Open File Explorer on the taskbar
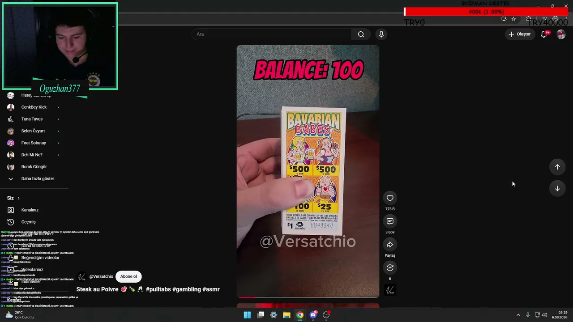Viewport: 573px width, 322px height. pos(286,315)
